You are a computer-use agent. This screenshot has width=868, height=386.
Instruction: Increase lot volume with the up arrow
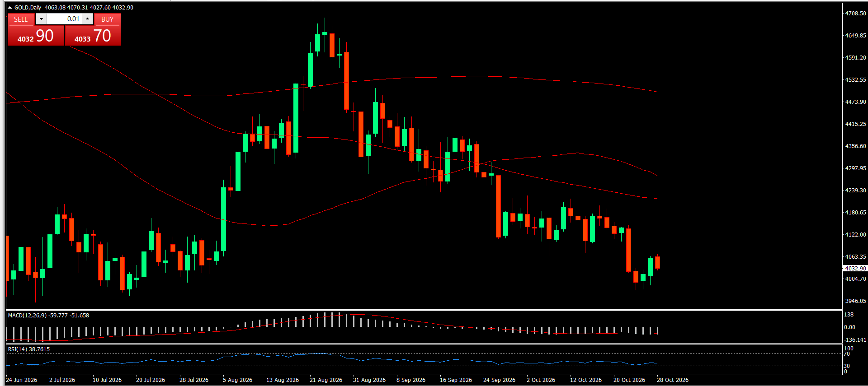point(88,19)
